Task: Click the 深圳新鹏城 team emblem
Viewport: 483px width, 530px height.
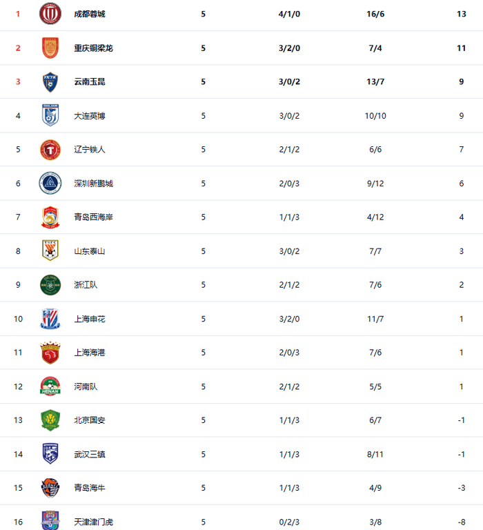Action: tap(50, 183)
